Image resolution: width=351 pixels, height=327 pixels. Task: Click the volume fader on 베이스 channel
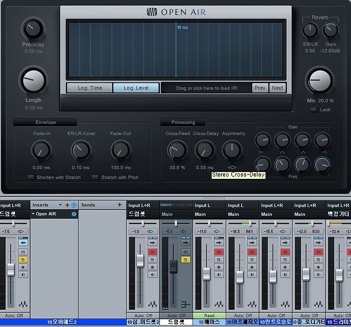tap(206, 274)
